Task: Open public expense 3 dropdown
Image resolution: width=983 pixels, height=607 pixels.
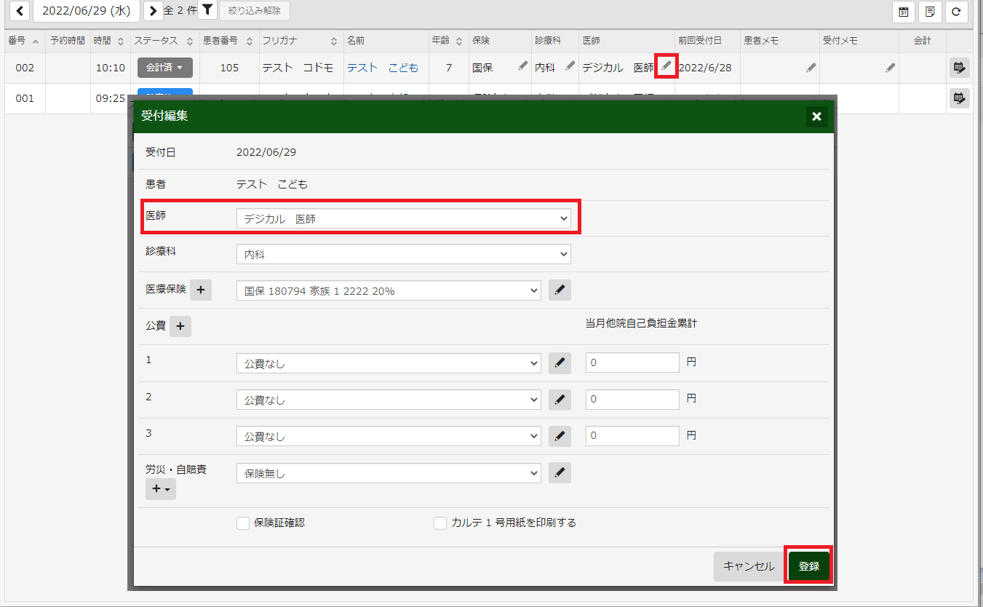Action: pyautogui.click(x=389, y=436)
